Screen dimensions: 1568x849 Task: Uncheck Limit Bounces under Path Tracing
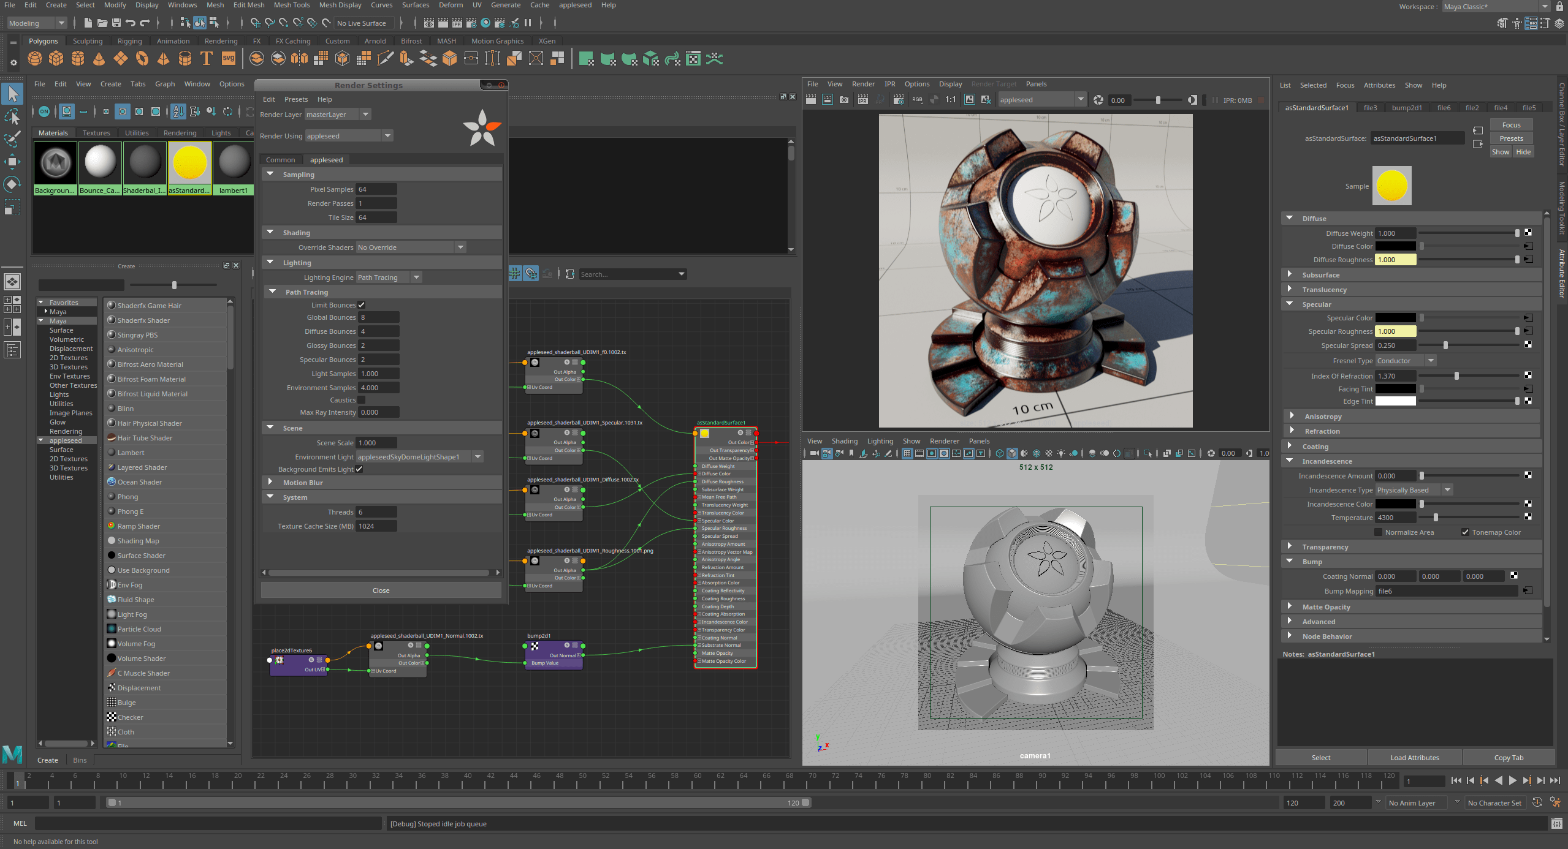(362, 304)
